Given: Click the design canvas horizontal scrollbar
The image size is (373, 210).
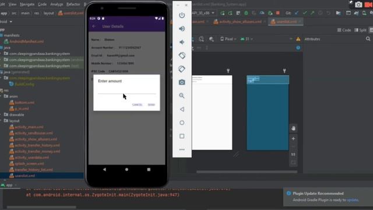Looking at the screenshot, I should tap(247, 171).
